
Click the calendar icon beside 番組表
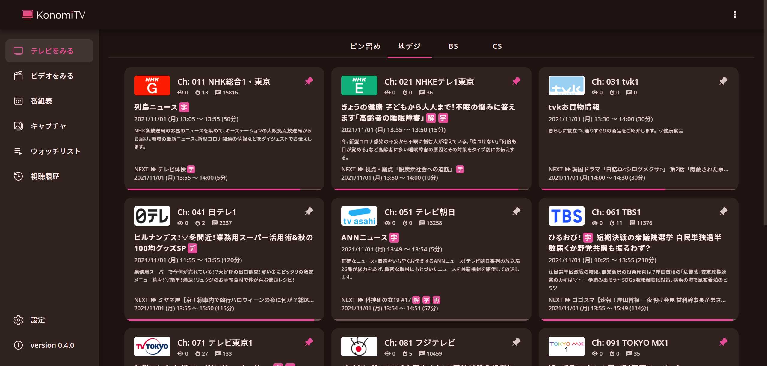click(18, 101)
